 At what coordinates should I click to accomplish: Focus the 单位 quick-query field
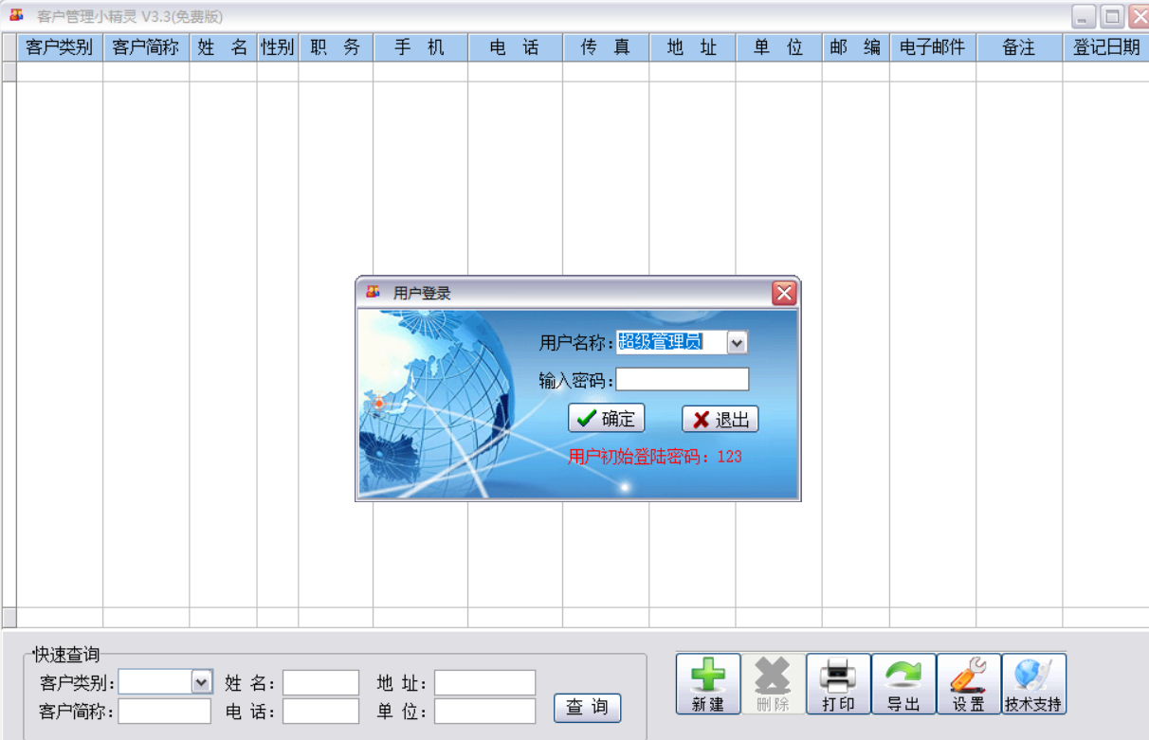[484, 712]
